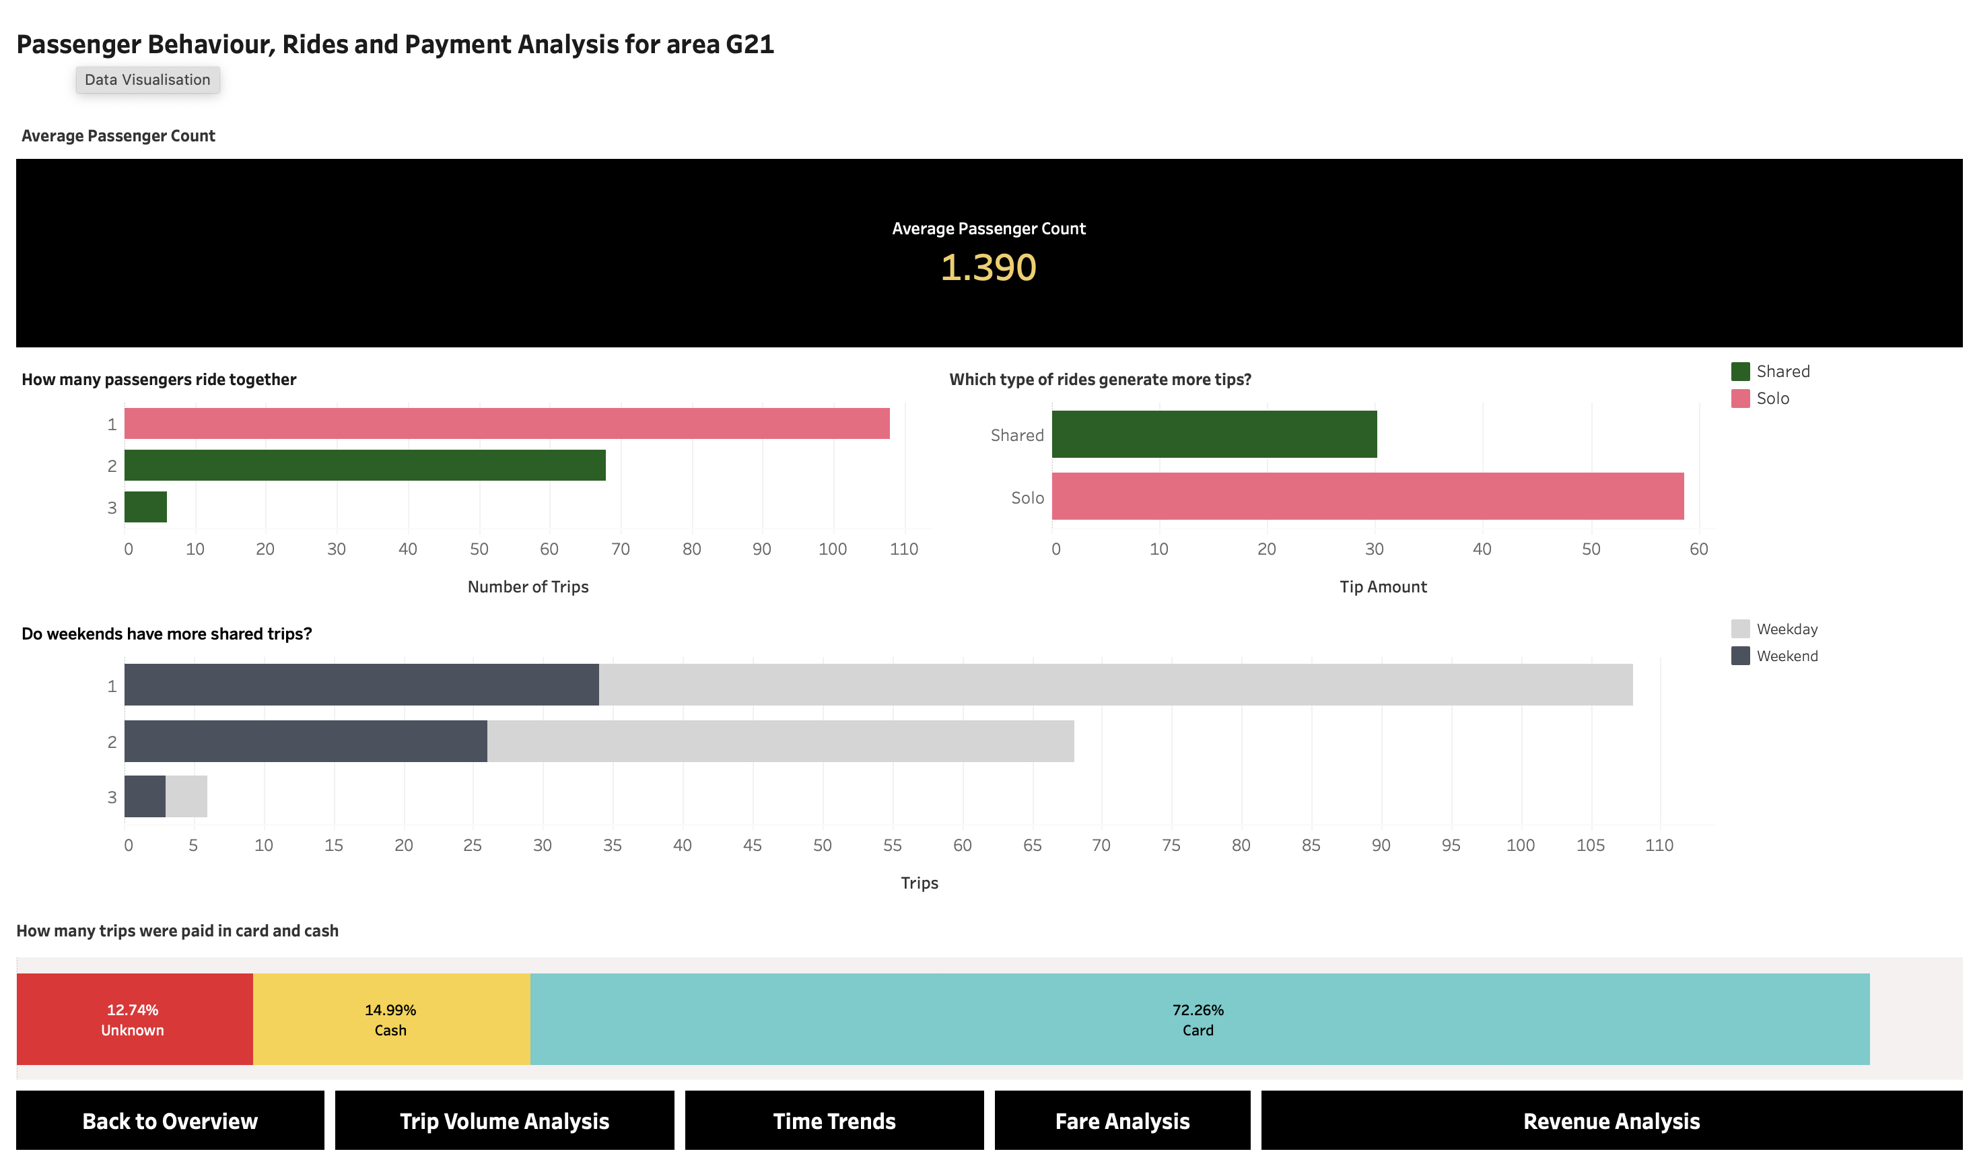Go to the Time Trends dashboard
The image size is (1975, 1166).
833,1120
